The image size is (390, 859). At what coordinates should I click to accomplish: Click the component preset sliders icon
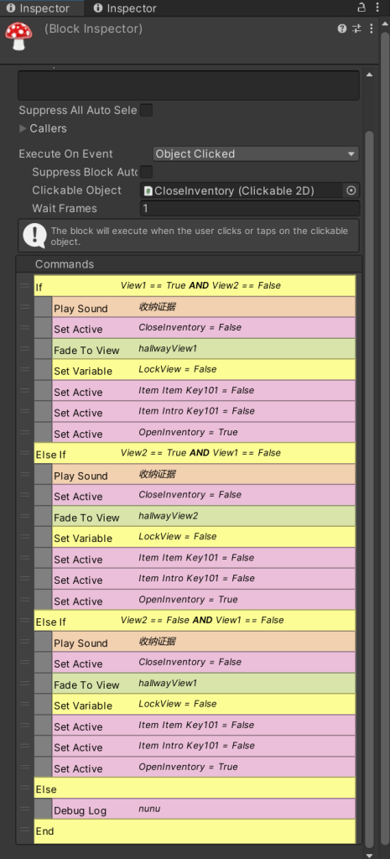point(356,29)
